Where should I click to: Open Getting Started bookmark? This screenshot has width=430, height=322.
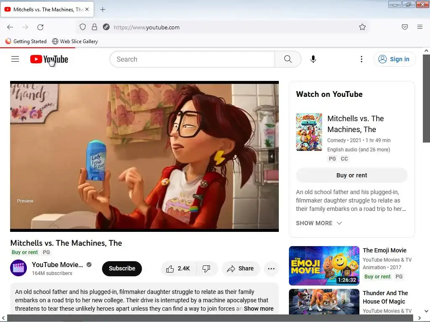[26, 42]
